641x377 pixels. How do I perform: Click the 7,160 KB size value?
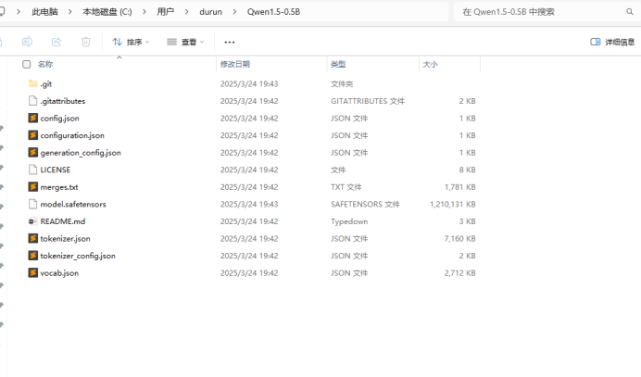click(x=459, y=238)
